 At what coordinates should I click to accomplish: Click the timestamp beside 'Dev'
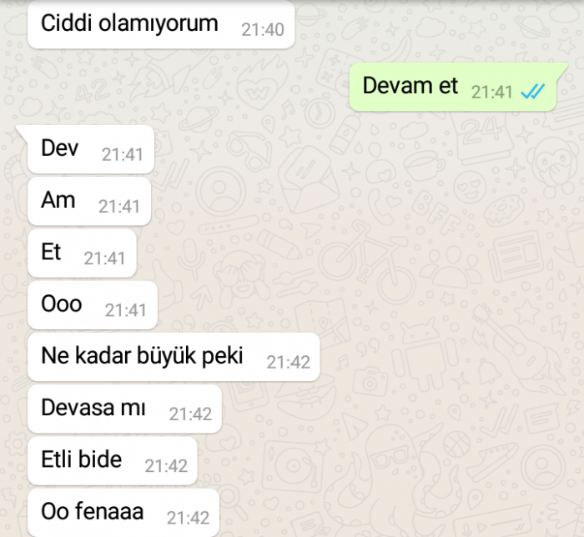(123, 155)
